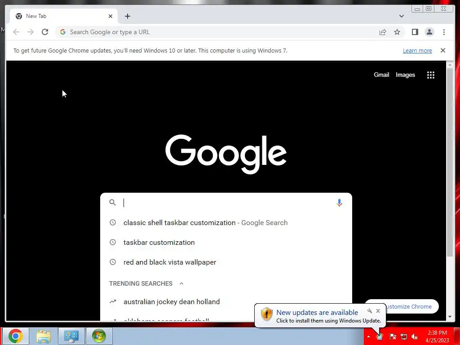This screenshot has width=460, height=345.
Task: Open the balloon notification wrench settings
Action: pos(370,311)
